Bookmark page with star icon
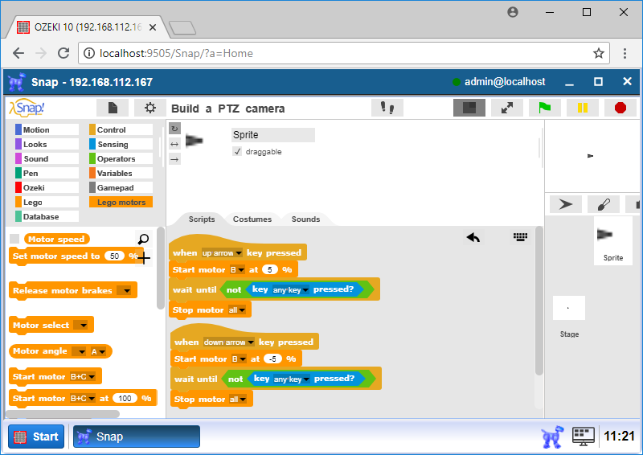Screen dimensions: 643x455 (x=598, y=53)
